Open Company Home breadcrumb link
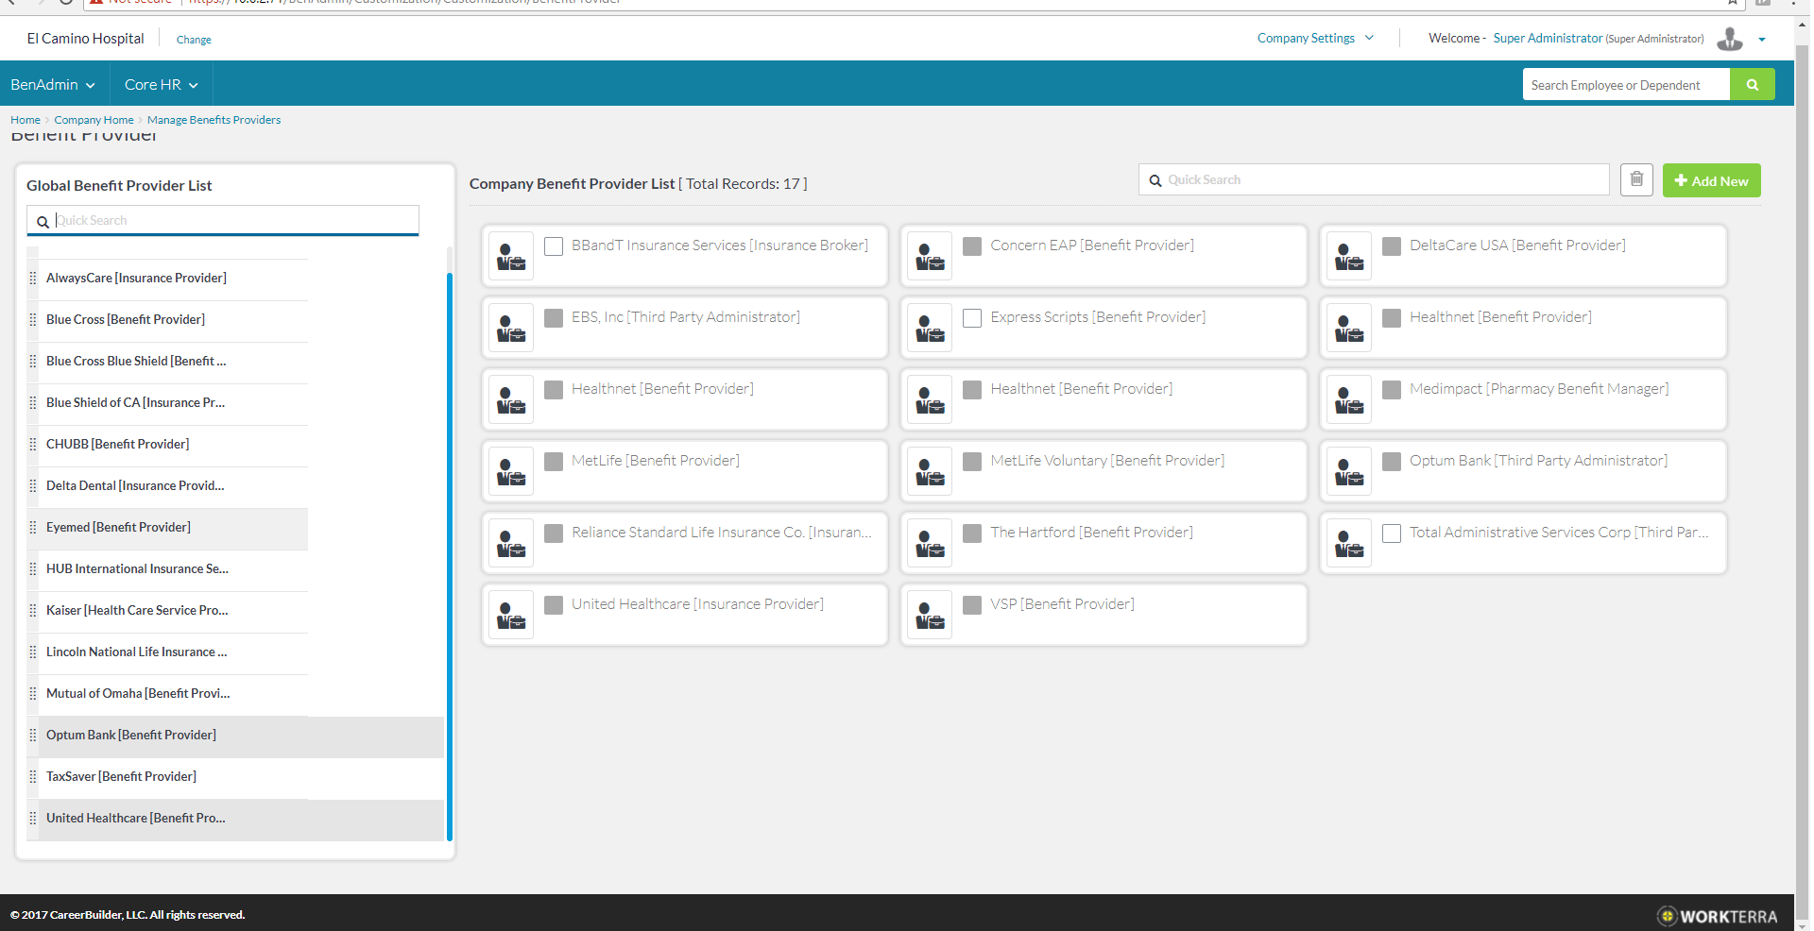Viewport: 1814px width, 931px height. [x=94, y=120]
